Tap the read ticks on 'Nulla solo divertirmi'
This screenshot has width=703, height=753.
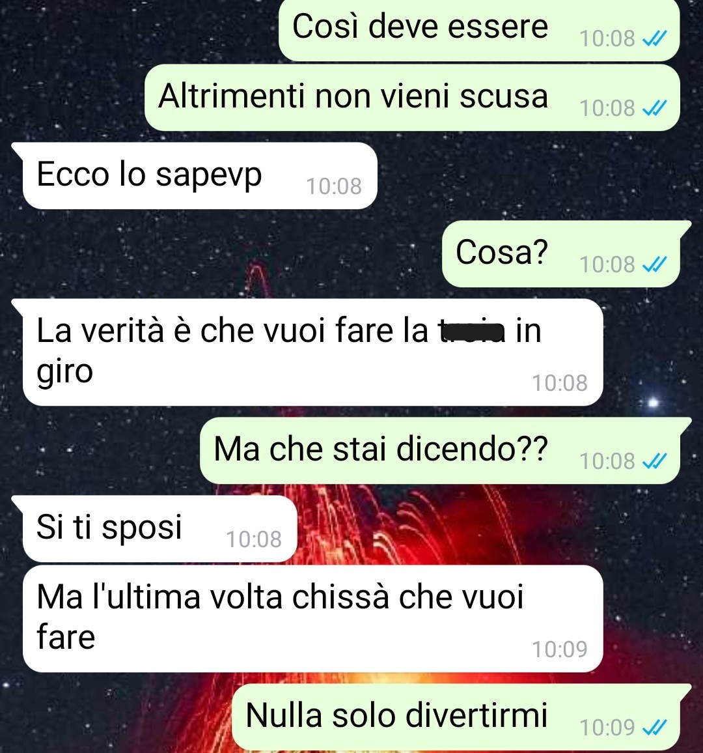(654, 727)
